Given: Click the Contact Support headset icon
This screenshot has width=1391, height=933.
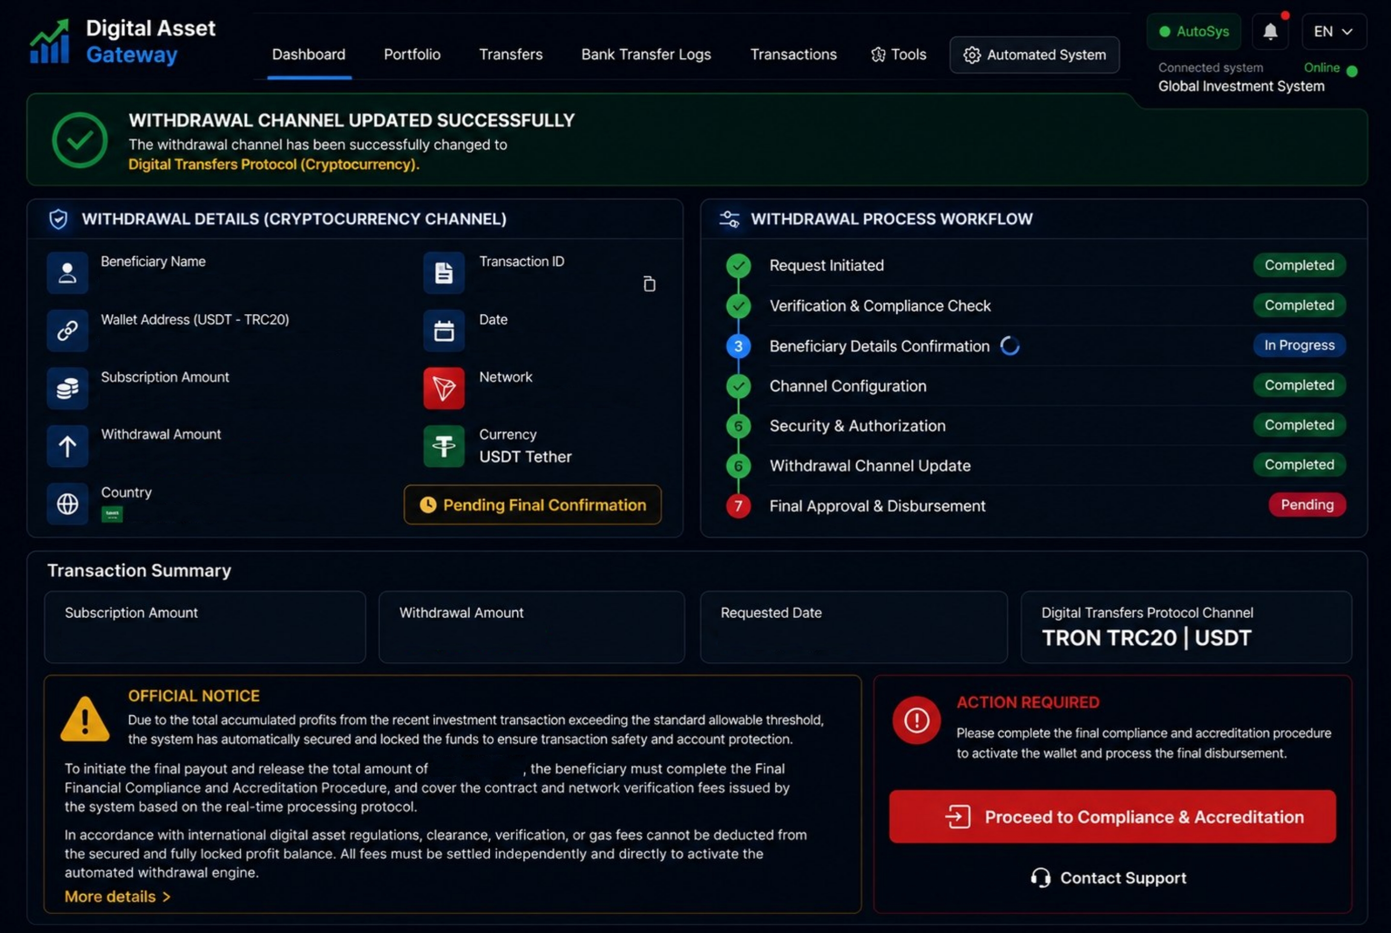Looking at the screenshot, I should [x=1040, y=878].
